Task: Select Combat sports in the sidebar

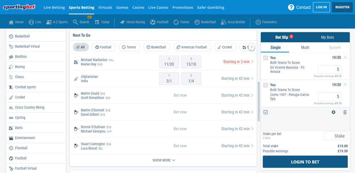Action: point(36,87)
